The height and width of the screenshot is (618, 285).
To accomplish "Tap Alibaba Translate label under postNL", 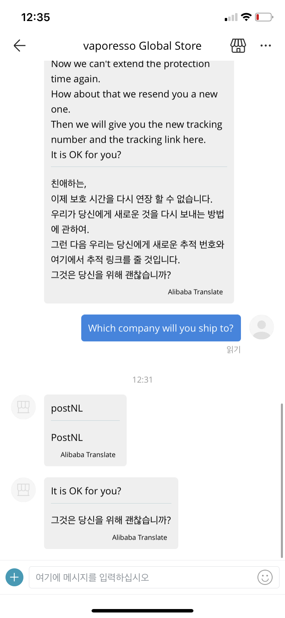I will pos(88,455).
